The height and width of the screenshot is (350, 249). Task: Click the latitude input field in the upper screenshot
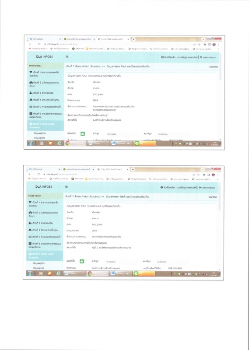click(x=122, y=134)
